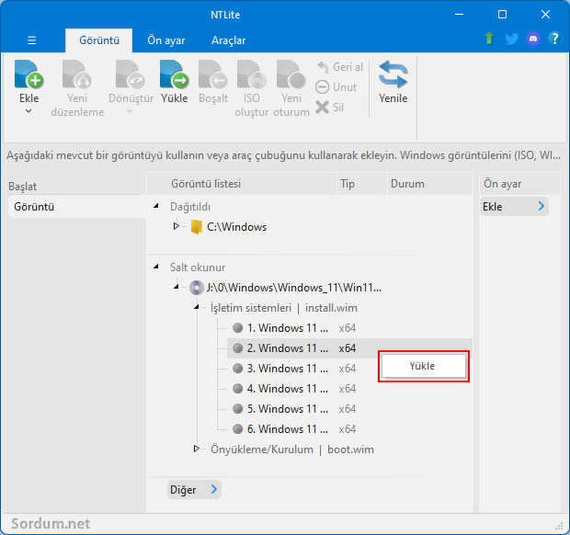The image size is (570, 535).
Task: Collapse the J:\0\Windows ISO node
Action: [177, 287]
